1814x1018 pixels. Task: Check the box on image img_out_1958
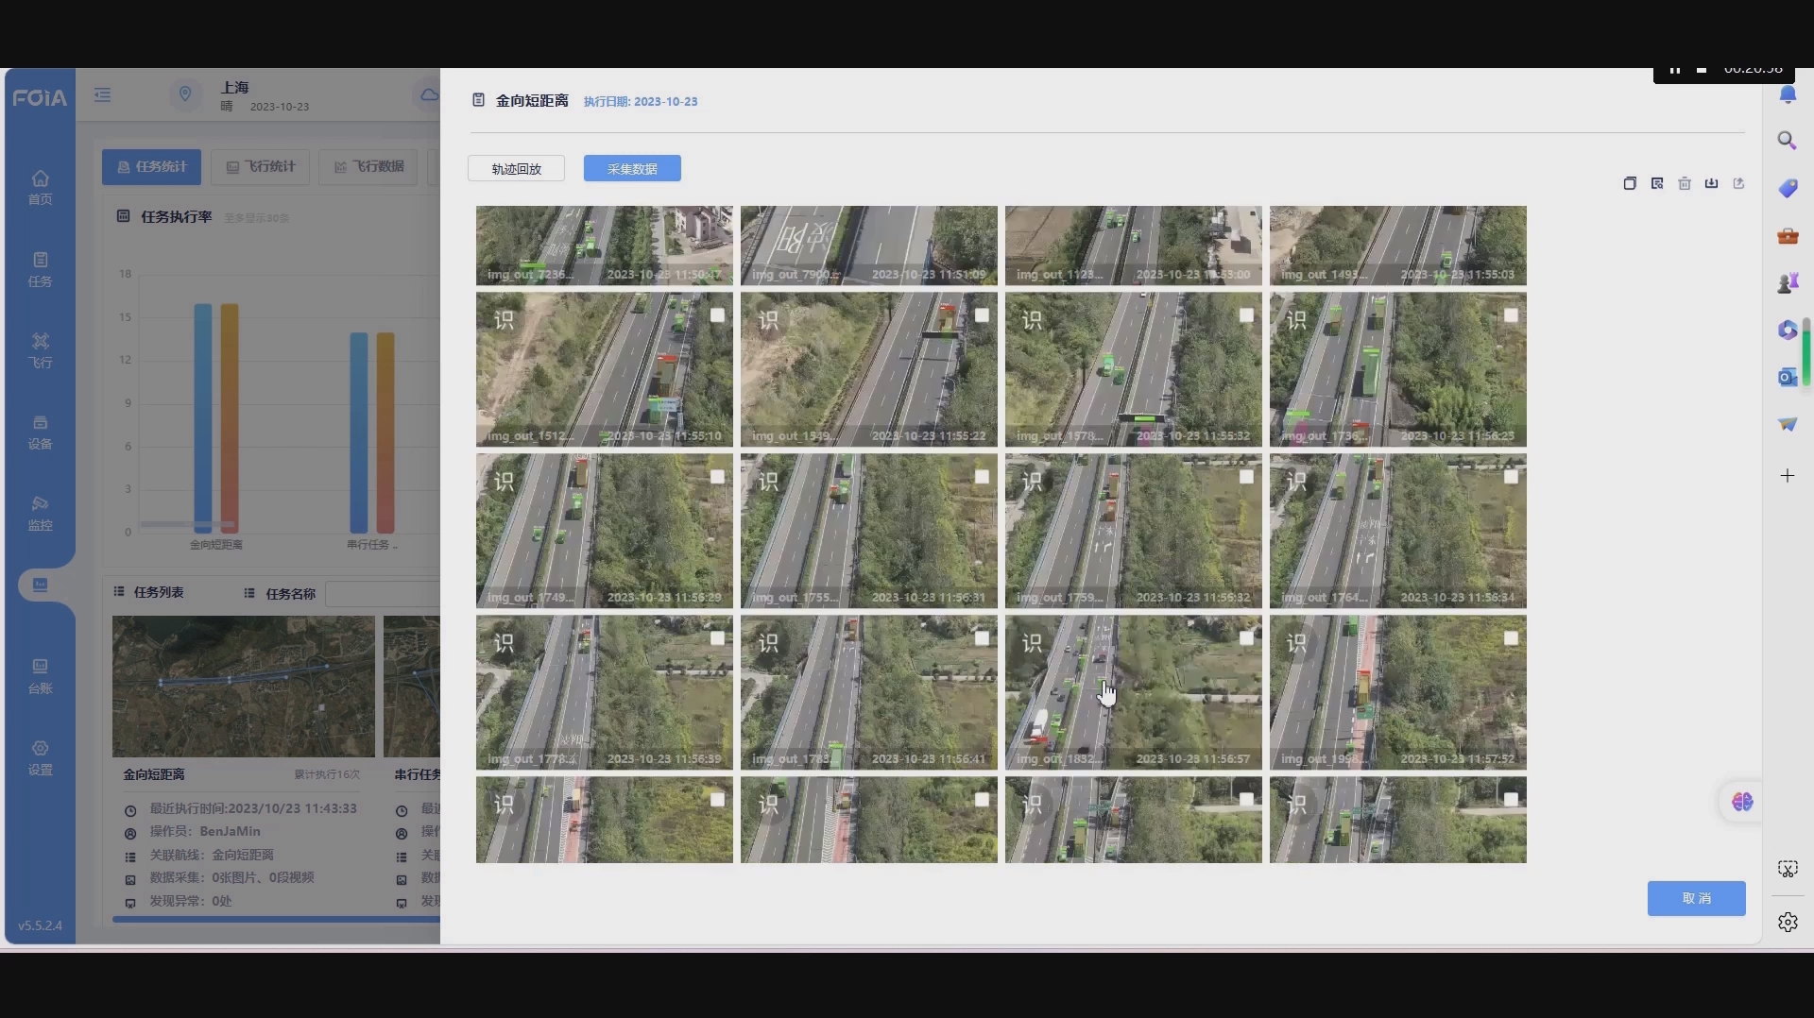point(1511,639)
